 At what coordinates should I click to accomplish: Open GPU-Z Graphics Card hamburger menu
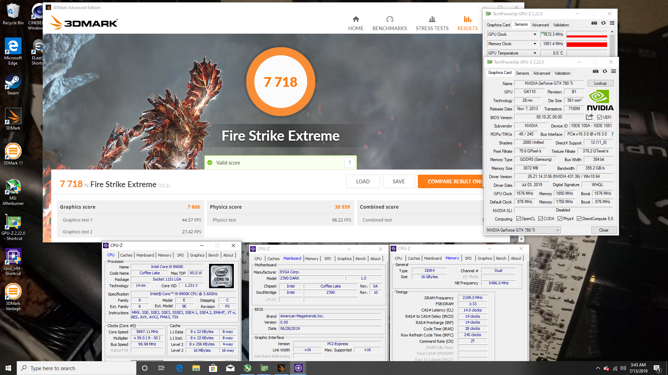(x=613, y=71)
